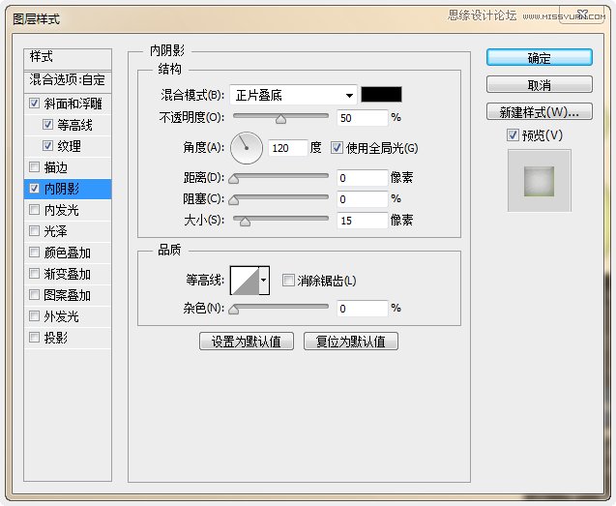Click the style preview thumbnail
Screen dimensions: 616x506
point(539,181)
